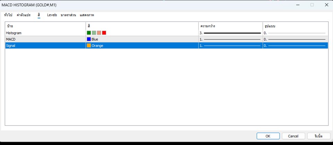This screenshot has width=333, height=145.
Task: Open the ทั่วไป tab
Action: pos(8,15)
